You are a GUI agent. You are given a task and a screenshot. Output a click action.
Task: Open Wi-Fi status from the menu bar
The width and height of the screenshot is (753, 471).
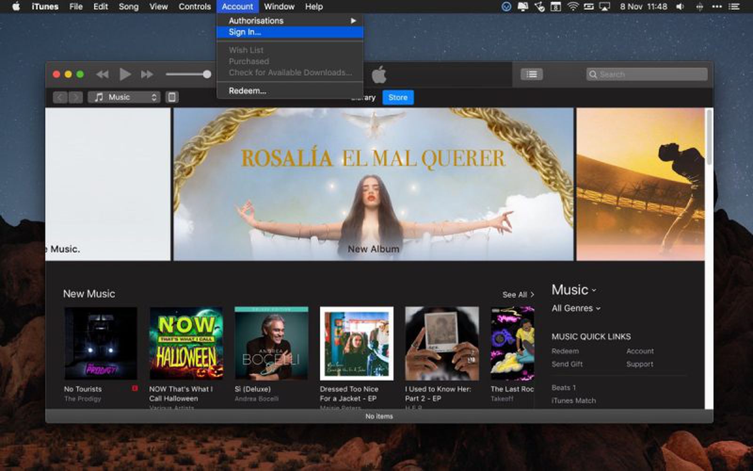(x=572, y=7)
